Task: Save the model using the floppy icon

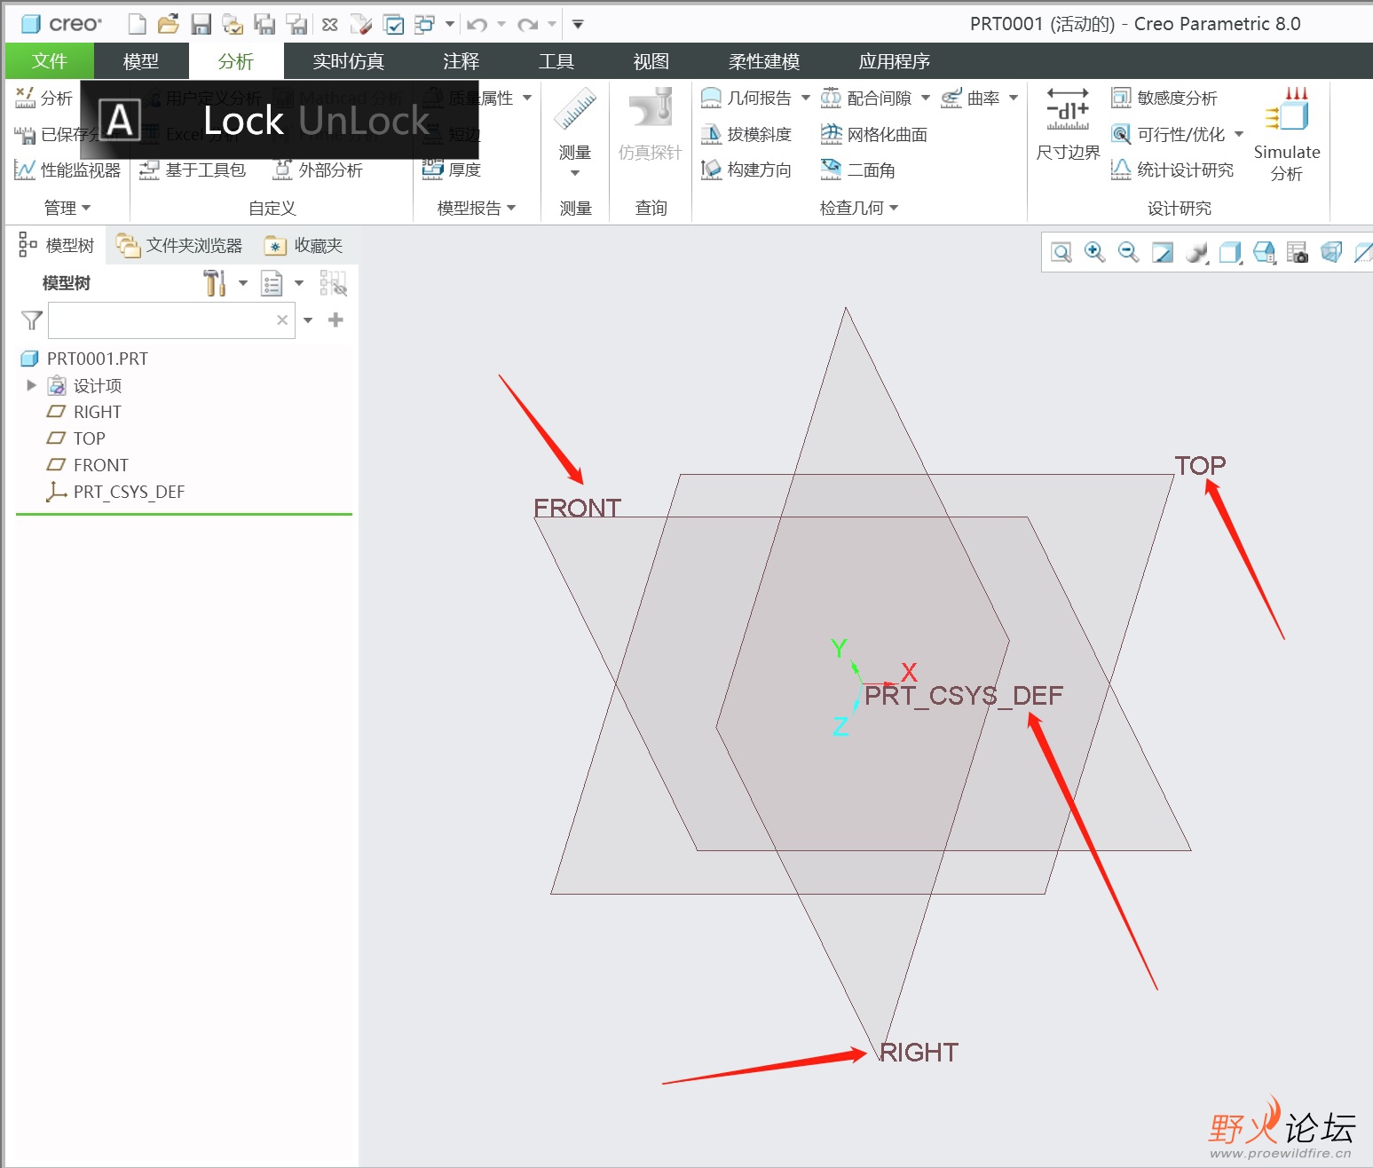Action: point(201,24)
